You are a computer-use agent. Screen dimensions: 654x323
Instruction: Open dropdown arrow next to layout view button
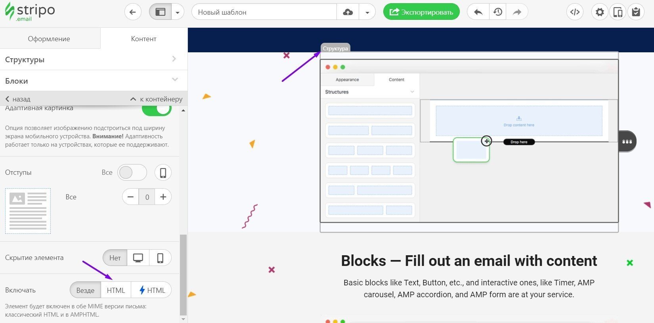pyautogui.click(x=178, y=12)
